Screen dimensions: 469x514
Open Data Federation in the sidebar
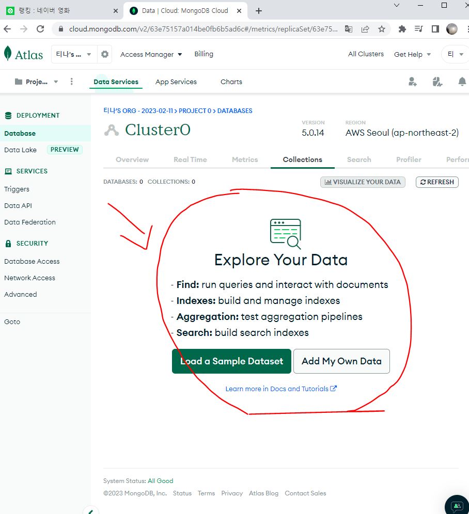pyautogui.click(x=30, y=222)
